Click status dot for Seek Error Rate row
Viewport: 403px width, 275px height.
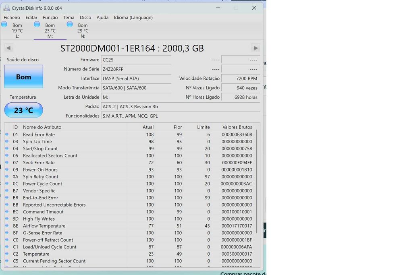tap(7, 162)
